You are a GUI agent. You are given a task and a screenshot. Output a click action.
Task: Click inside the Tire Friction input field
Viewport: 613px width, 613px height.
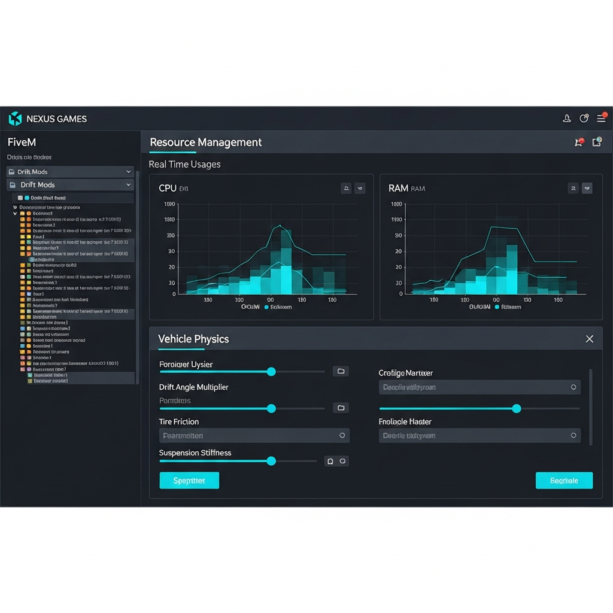pyautogui.click(x=254, y=436)
